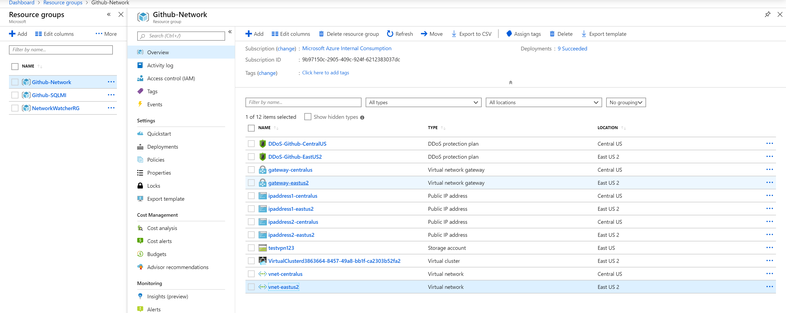This screenshot has width=786, height=313.
Task: Focus the resource Filter by name field
Action: tap(303, 103)
